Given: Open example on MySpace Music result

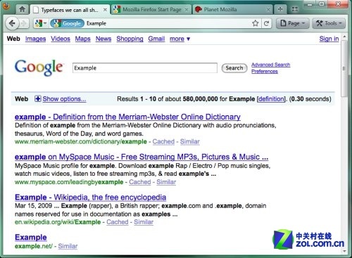Looking at the screenshot, I should pyautogui.click(x=142, y=157).
